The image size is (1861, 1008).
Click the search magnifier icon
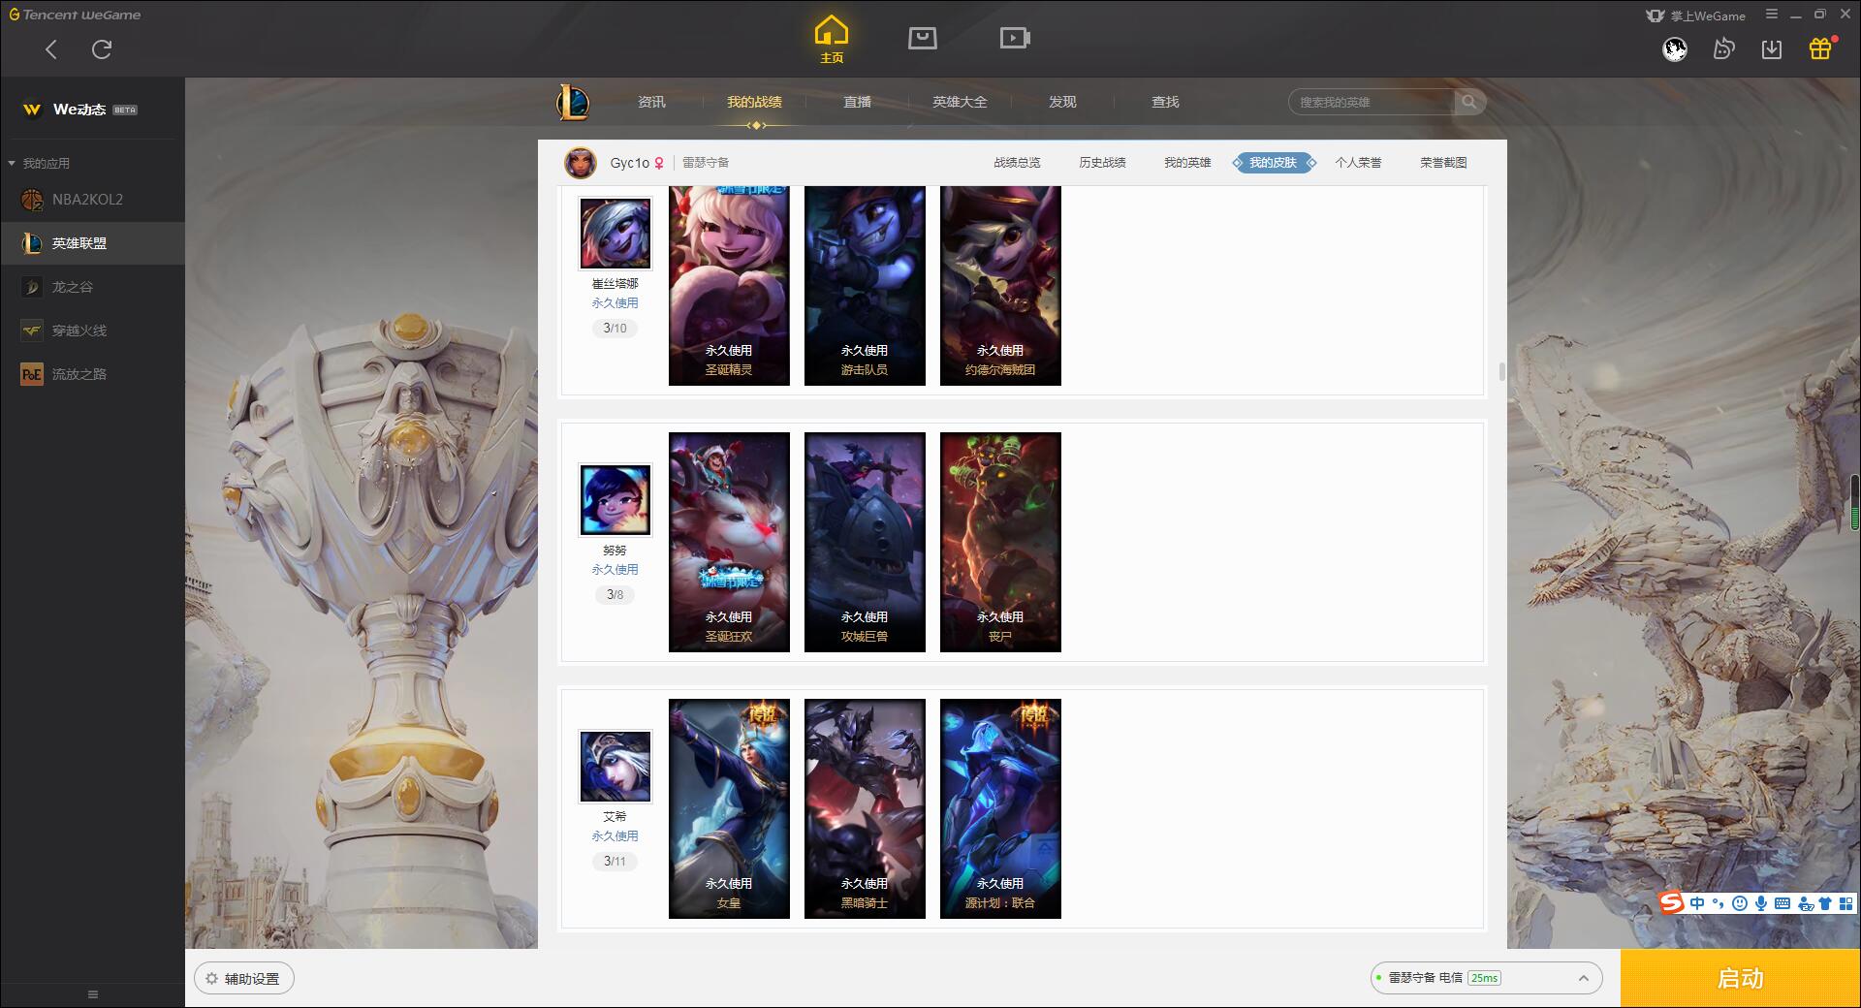click(x=1469, y=102)
